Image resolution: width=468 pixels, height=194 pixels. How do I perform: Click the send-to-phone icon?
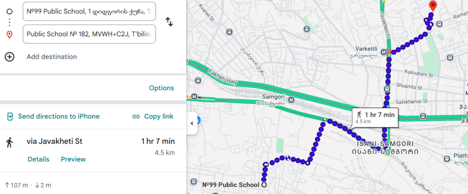(x=10, y=117)
